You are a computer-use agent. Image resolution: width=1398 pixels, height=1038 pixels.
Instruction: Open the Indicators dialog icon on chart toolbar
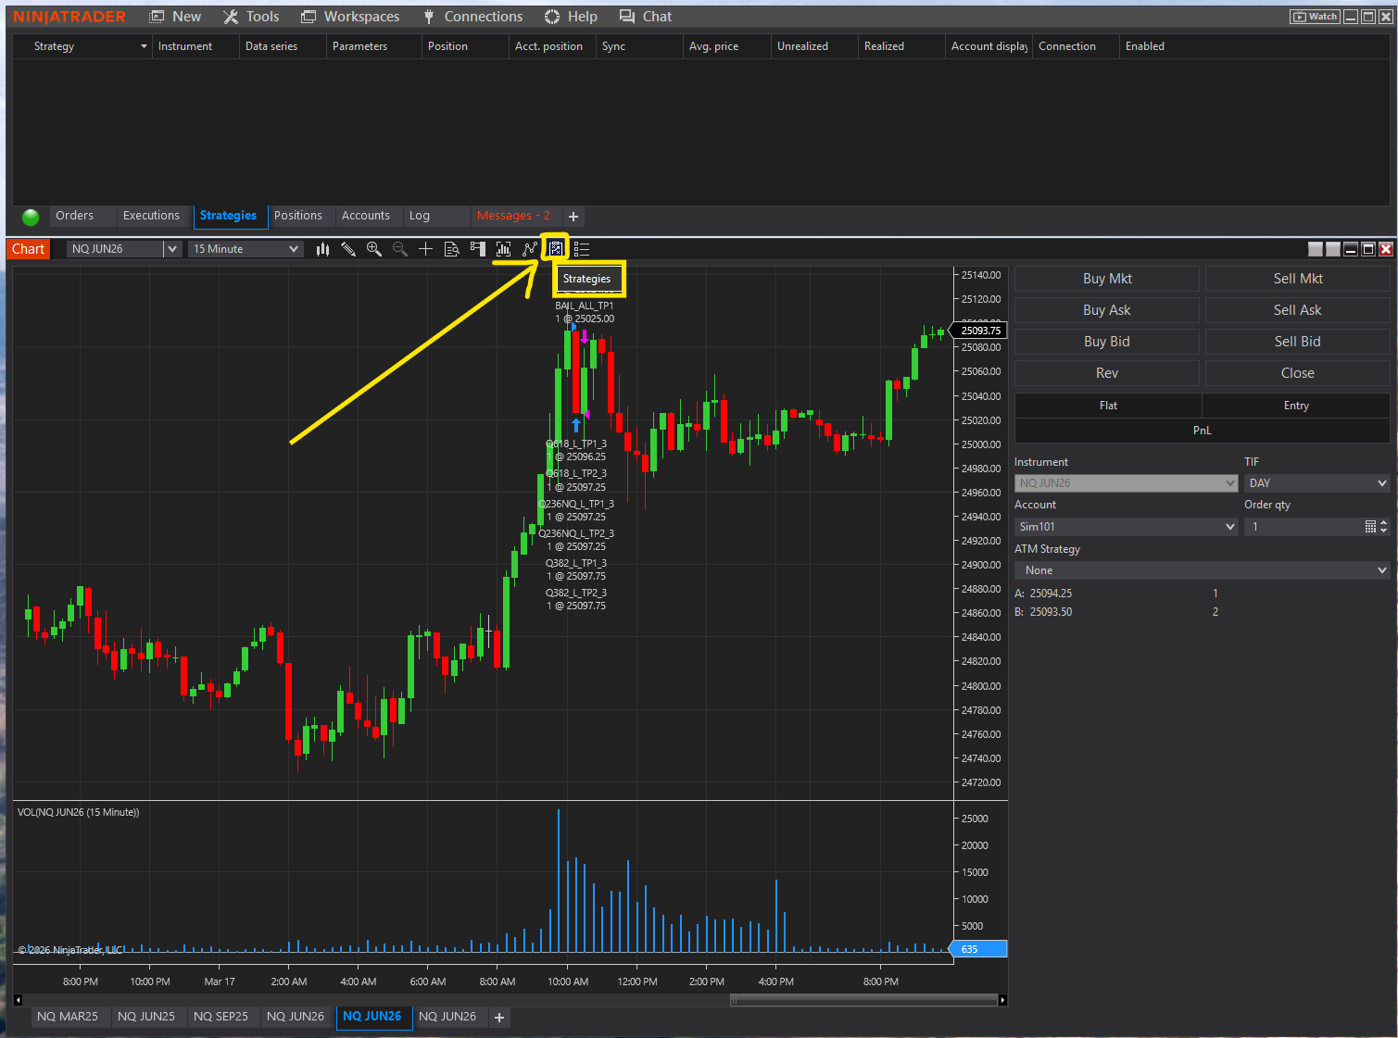point(502,248)
